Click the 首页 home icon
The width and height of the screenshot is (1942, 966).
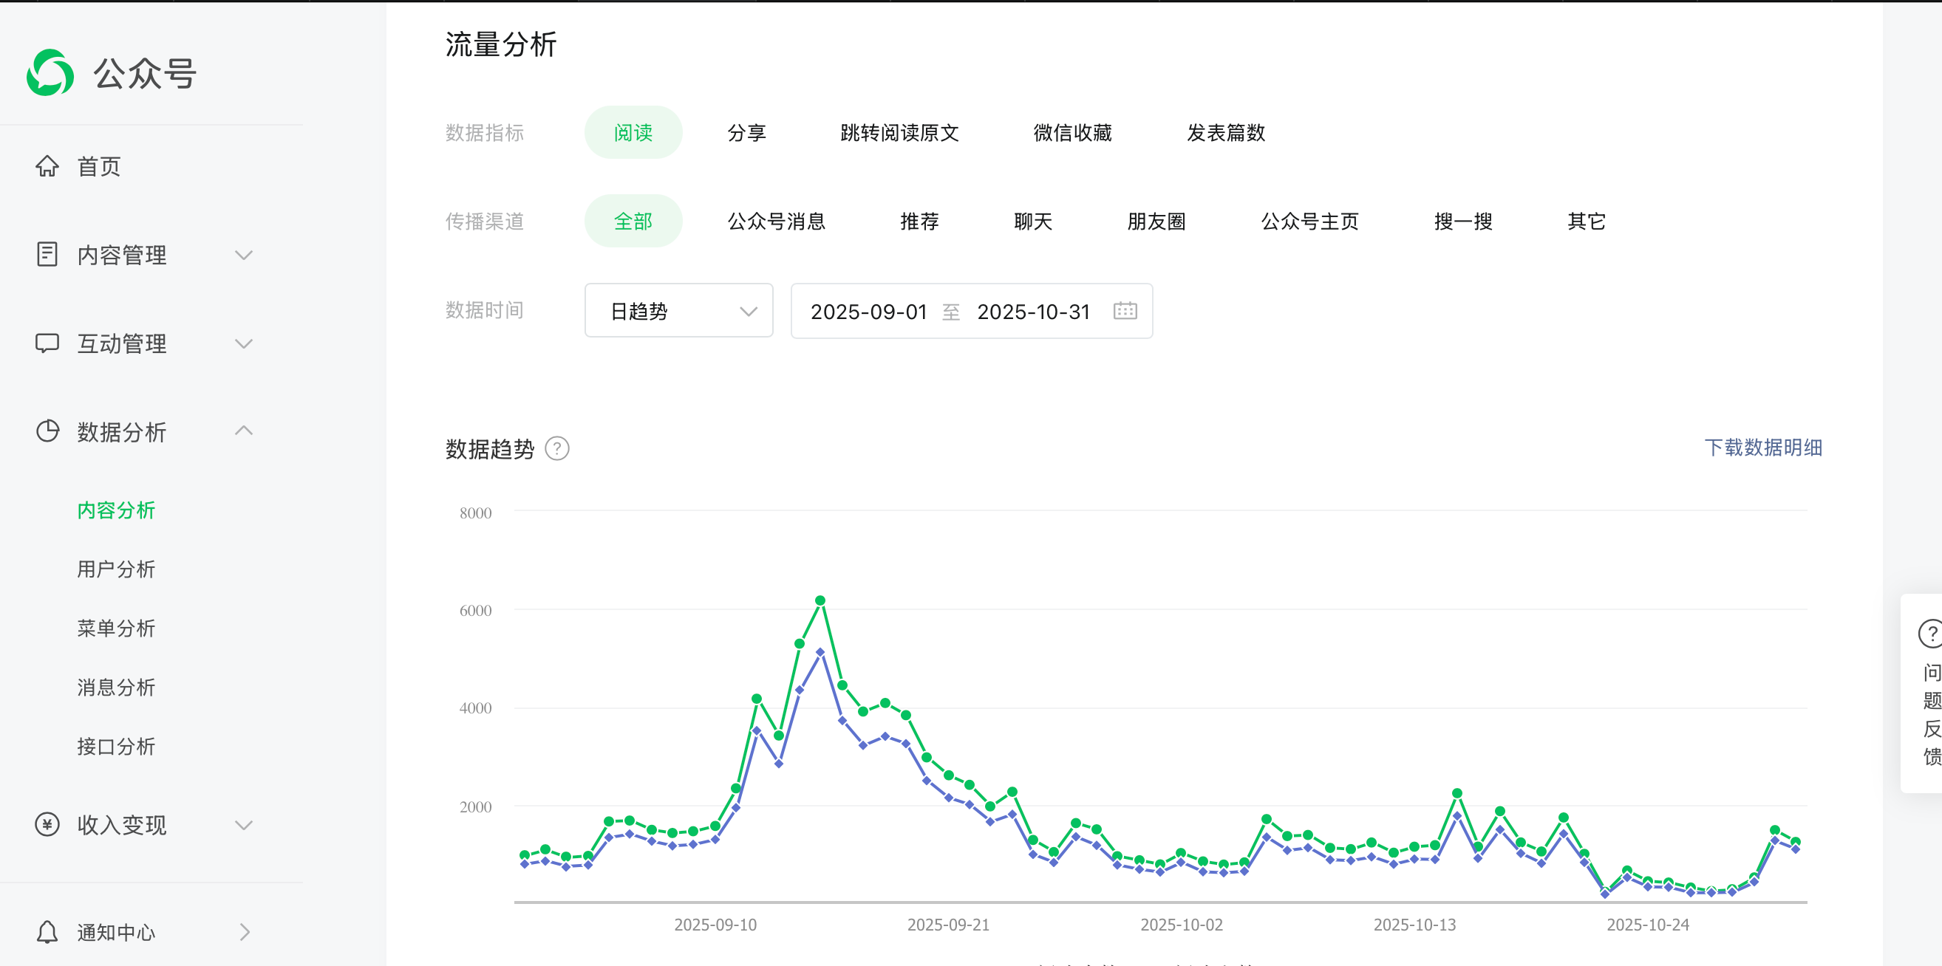tap(47, 165)
